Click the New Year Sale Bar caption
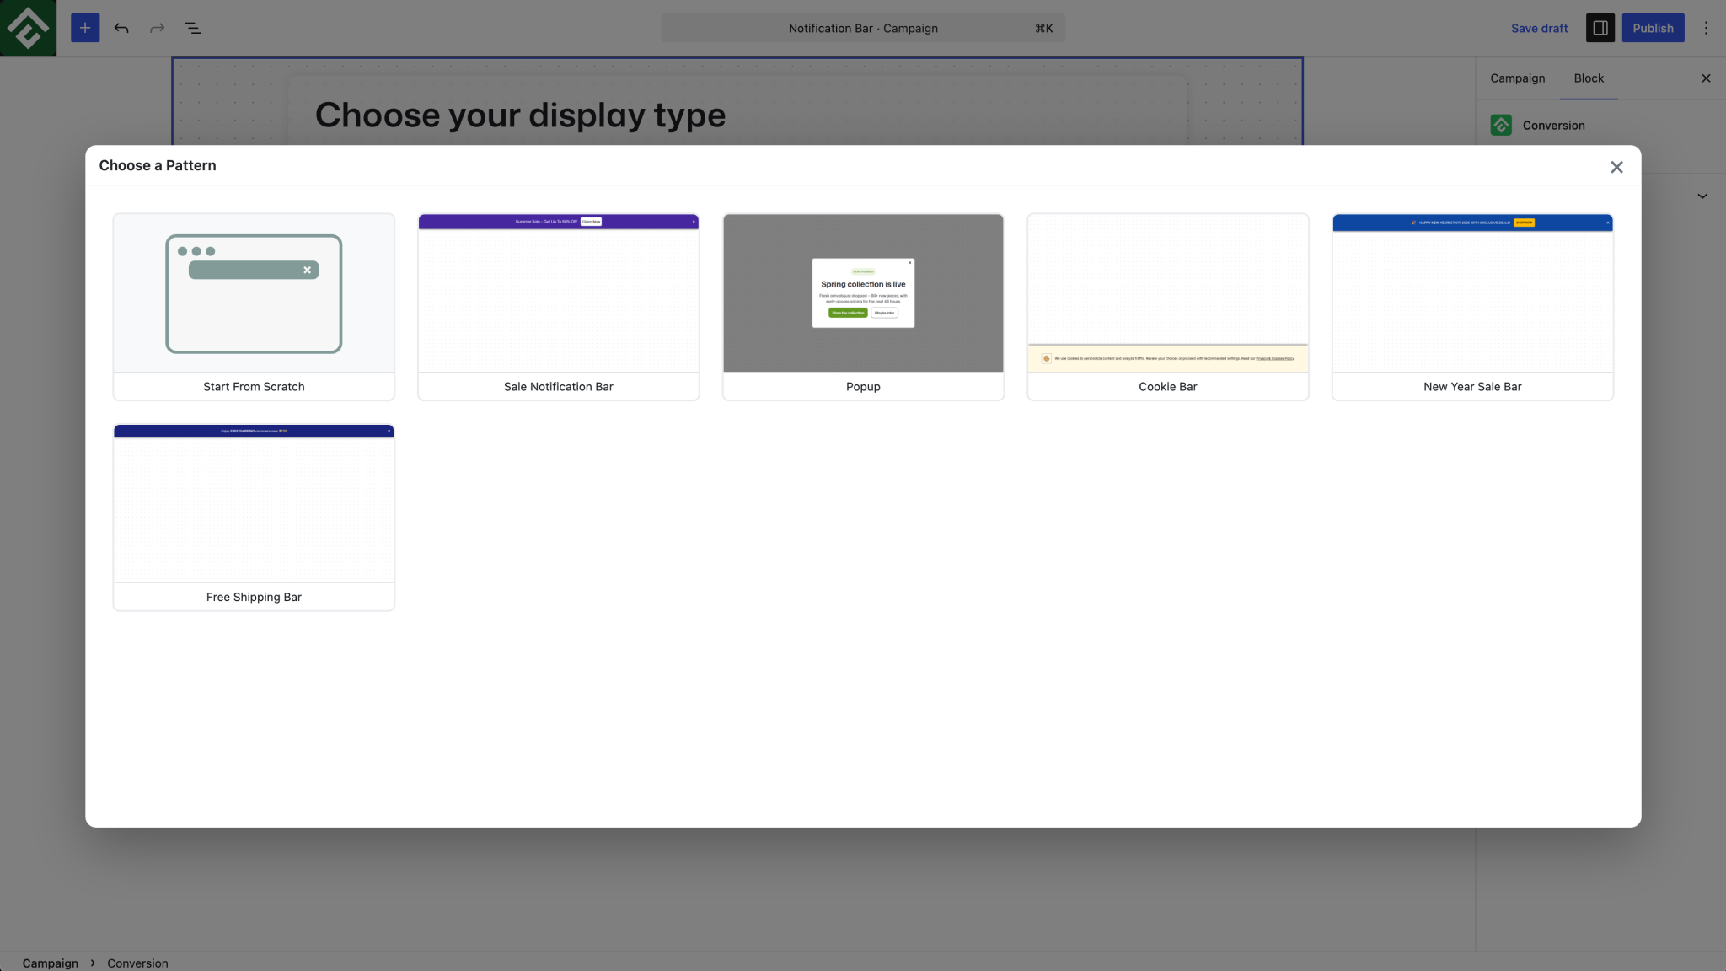Image resolution: width=1726 pixels, height=971 pixels. click(1472, 386)
